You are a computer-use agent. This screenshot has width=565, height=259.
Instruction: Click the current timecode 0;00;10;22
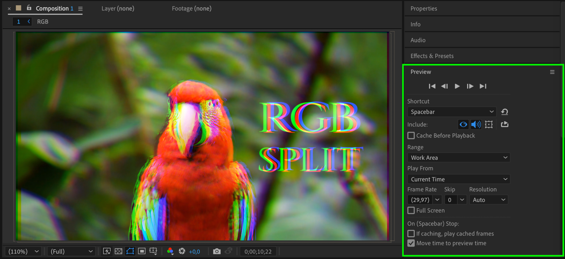[x=258, y=251]
